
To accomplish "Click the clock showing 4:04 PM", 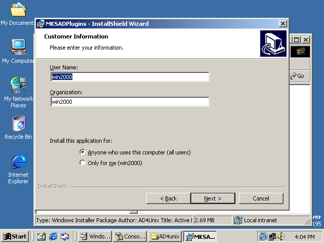I will [x=305, y=237].
